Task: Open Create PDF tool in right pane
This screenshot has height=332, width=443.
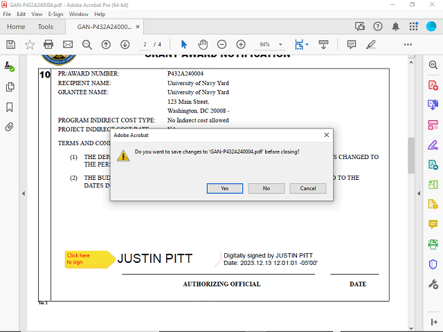Action: [433, 85]
